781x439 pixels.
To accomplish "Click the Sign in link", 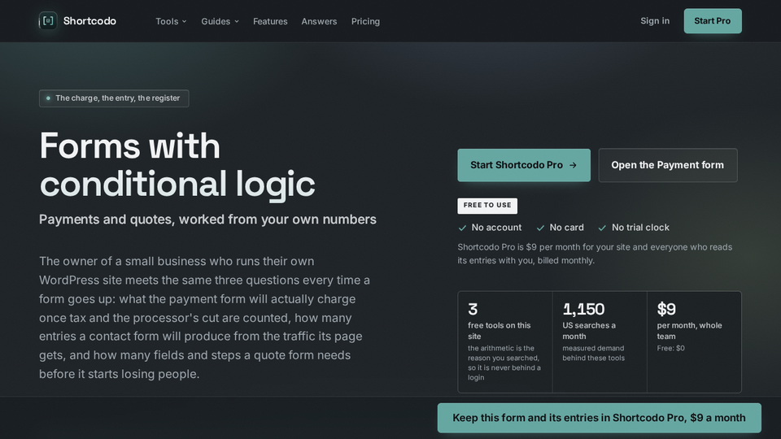I will [654, 21].
